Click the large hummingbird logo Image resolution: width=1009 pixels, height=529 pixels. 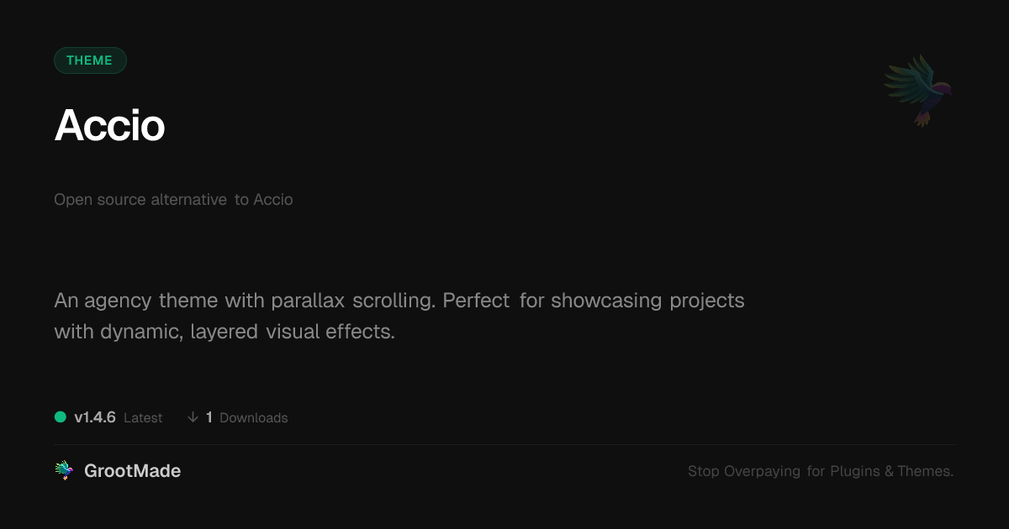918,90
